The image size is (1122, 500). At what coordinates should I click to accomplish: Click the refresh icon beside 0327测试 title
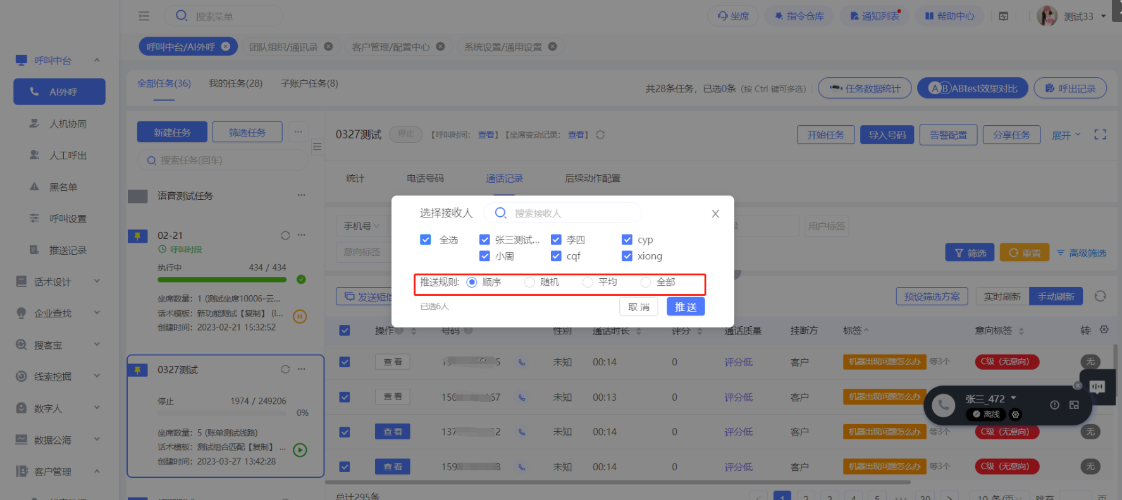click(600, 135)
